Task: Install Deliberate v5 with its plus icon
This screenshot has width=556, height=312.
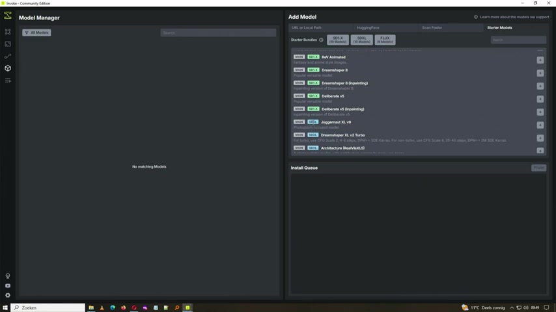Action: 540,99
